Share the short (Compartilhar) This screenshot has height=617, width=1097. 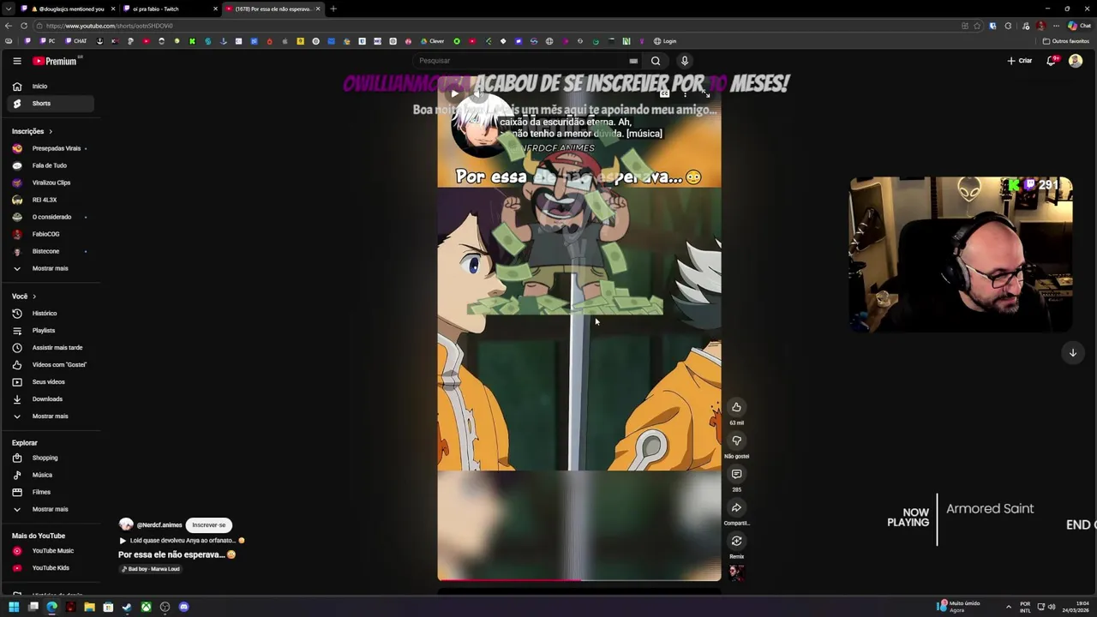(x=736, y=507)
